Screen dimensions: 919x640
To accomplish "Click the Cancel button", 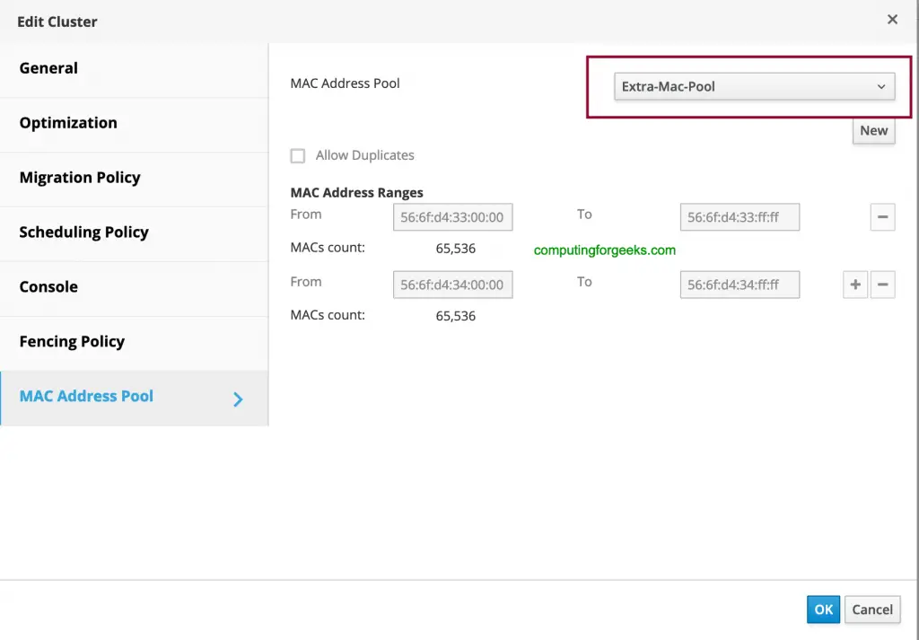I will tap(872, 609).
